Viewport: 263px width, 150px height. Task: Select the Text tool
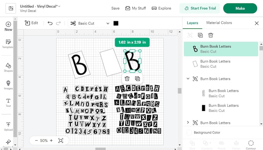(x=8, y=102)
